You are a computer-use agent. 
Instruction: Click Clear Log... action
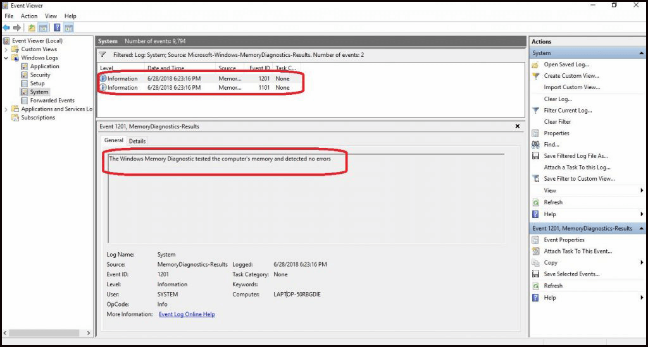558,99
